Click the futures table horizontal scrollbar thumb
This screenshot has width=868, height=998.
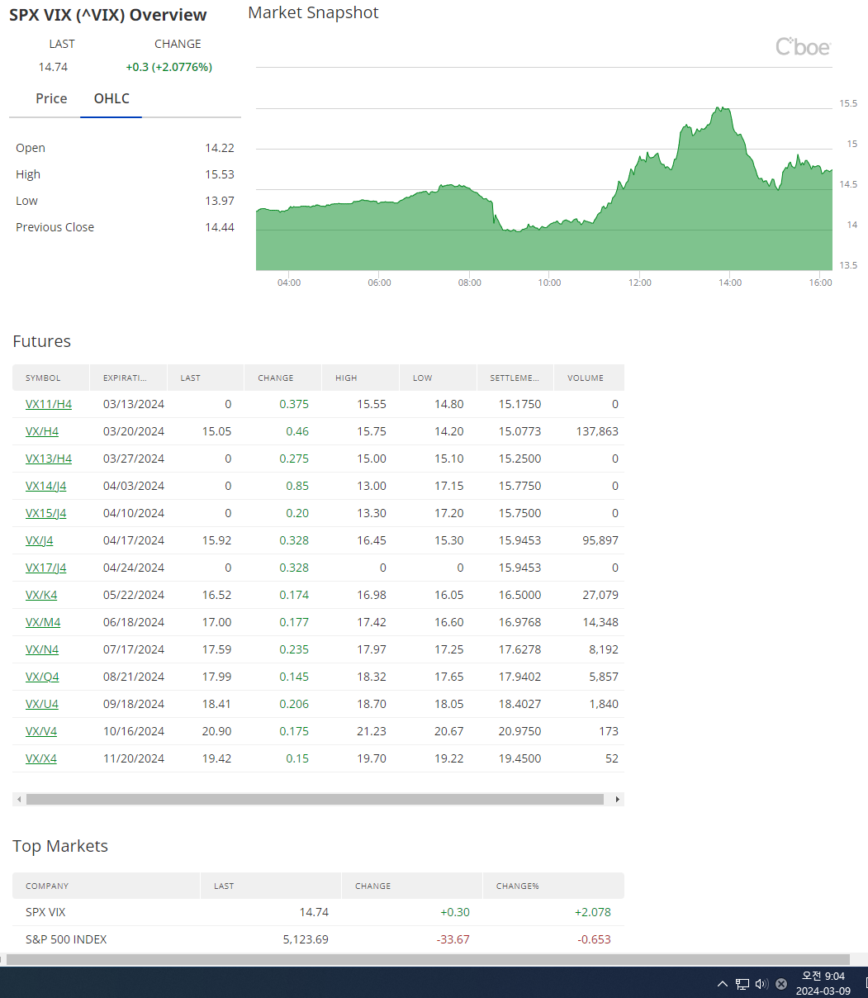coord(315,799)
